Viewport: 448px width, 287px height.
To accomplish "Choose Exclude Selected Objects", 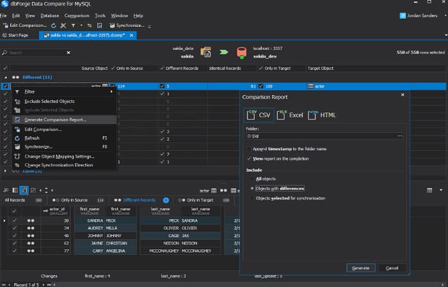I will pos(64,101).
